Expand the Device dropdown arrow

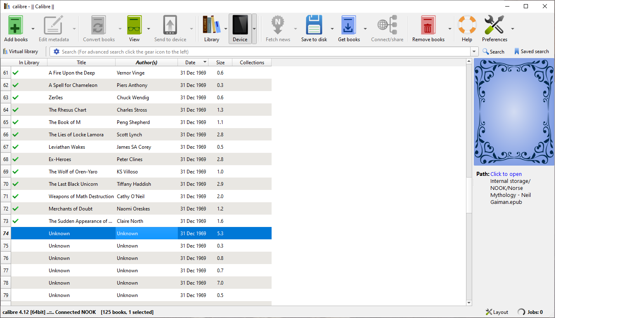pos(254,29)
